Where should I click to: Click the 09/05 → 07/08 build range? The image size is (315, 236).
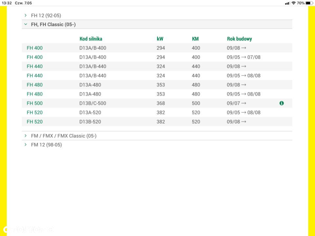pos(244,57)
